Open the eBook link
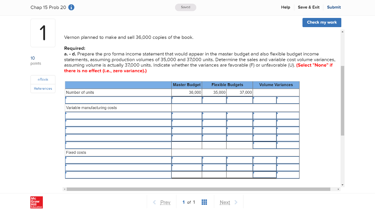The image size is (375, 211). 42,79
